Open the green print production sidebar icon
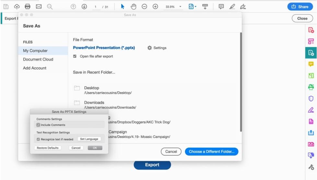Viewport: 317px width, 180px height. [311, 87]
